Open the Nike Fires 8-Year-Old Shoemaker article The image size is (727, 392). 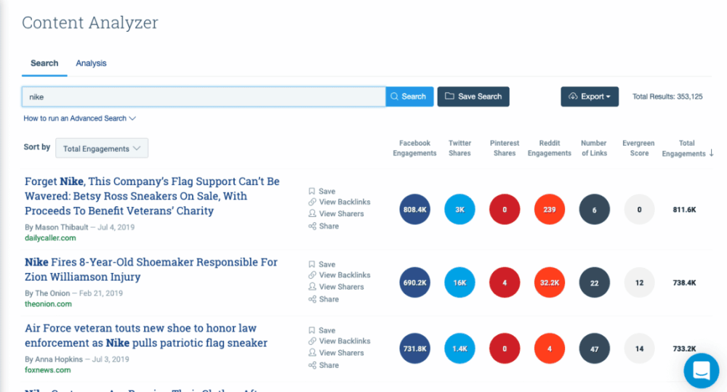coord(150,269)
